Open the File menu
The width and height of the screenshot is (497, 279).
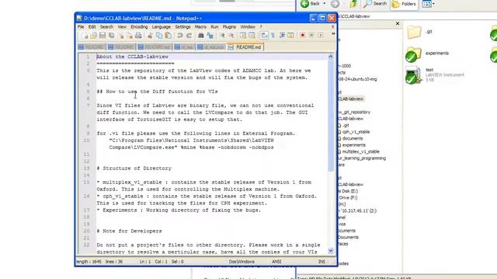(x=81, y=27)
